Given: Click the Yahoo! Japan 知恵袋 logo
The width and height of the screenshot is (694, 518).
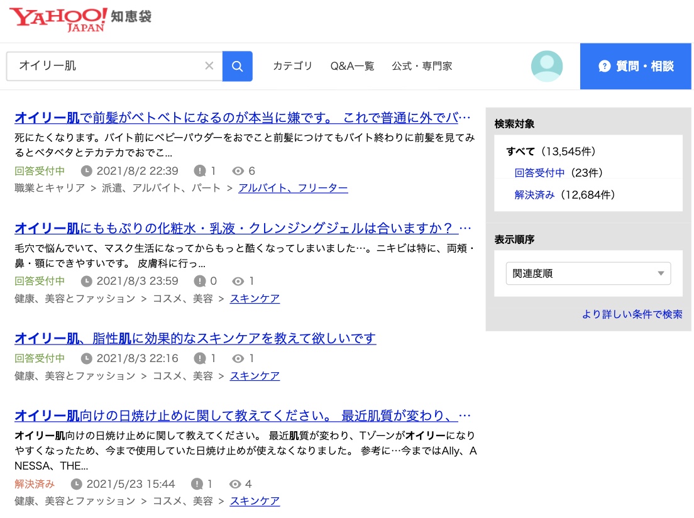Looking at the screenshot, I should 80,20.
